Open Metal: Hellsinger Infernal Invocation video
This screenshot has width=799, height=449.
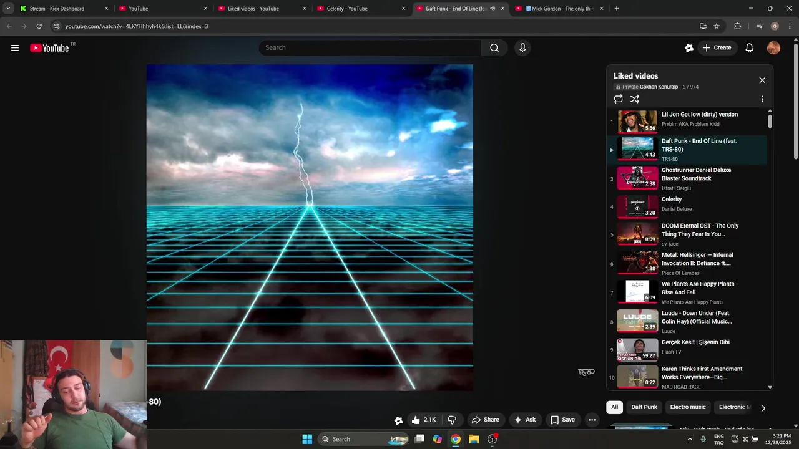[x=687, y=263]
